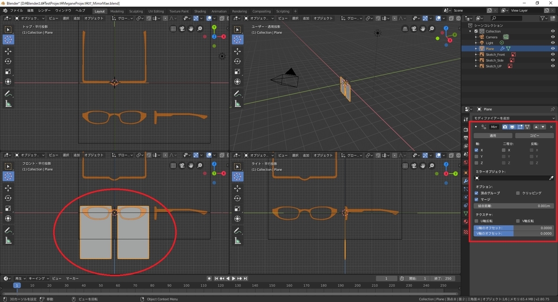
Task: Expand the Plane object in outliner
Action: click(x=476, y=49)
